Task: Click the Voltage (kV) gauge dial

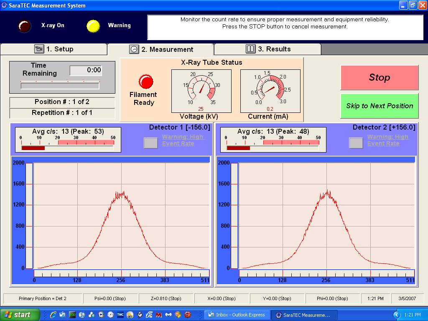Action: click(x=201, y=88)
